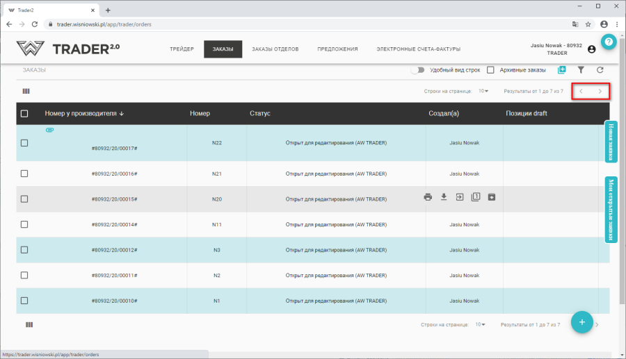Tick the checkbox for order N22
Viewport: 626px width, 359px height.
coord(24,143)
